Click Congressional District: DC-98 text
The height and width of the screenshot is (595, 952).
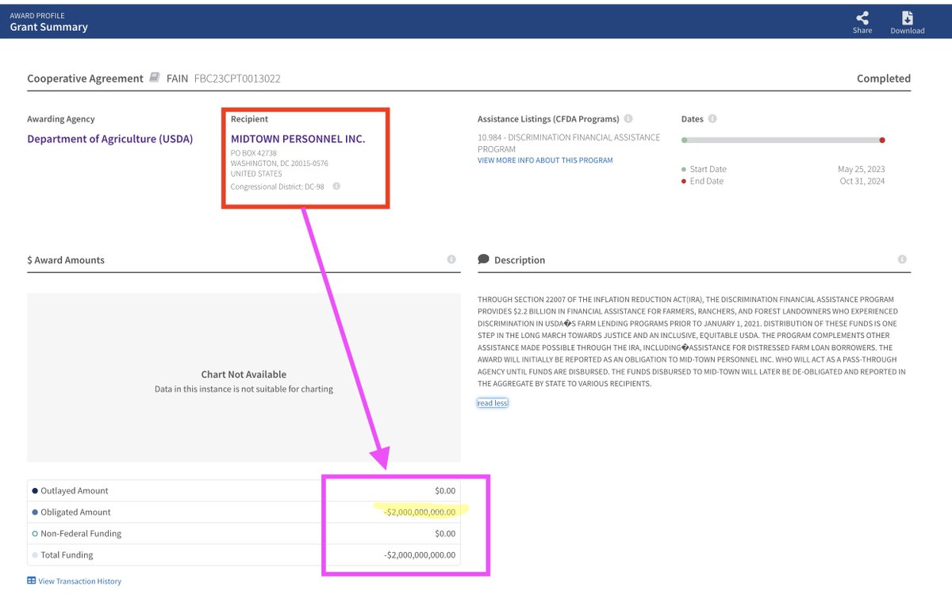click(x=278, y=186)
